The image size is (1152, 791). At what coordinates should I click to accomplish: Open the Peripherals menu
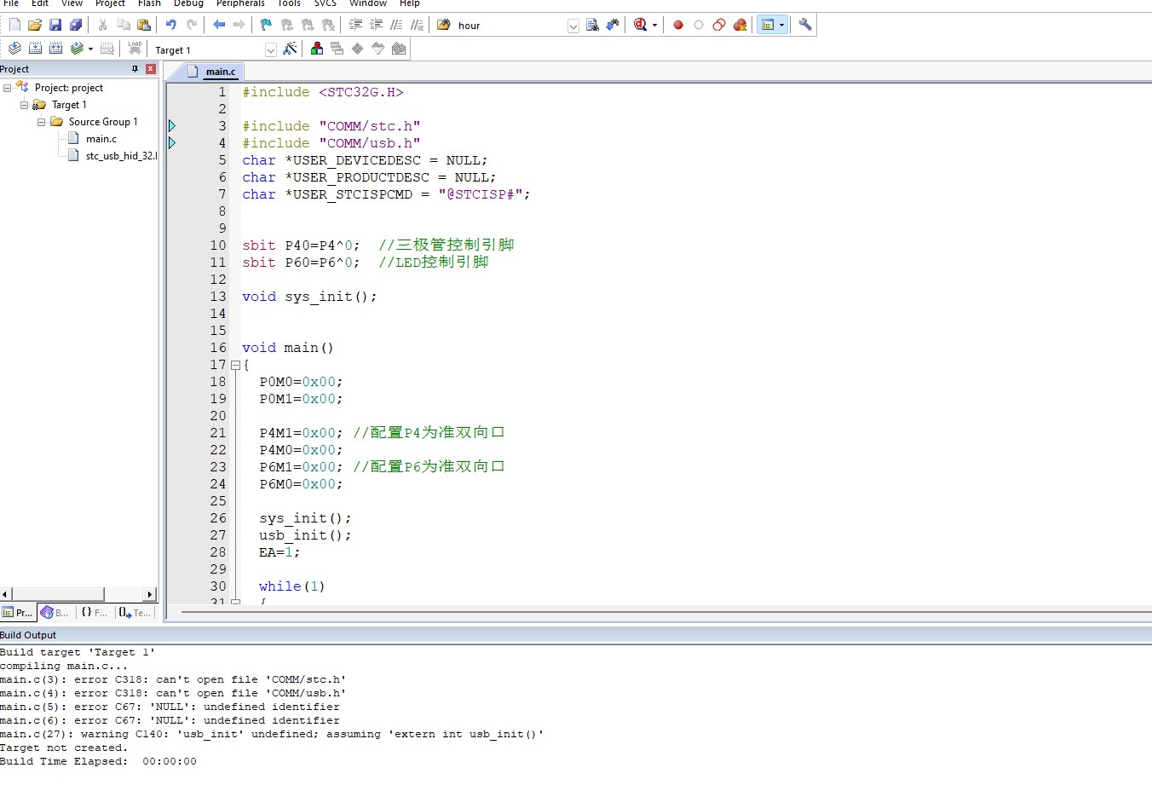tap(240, 3)
